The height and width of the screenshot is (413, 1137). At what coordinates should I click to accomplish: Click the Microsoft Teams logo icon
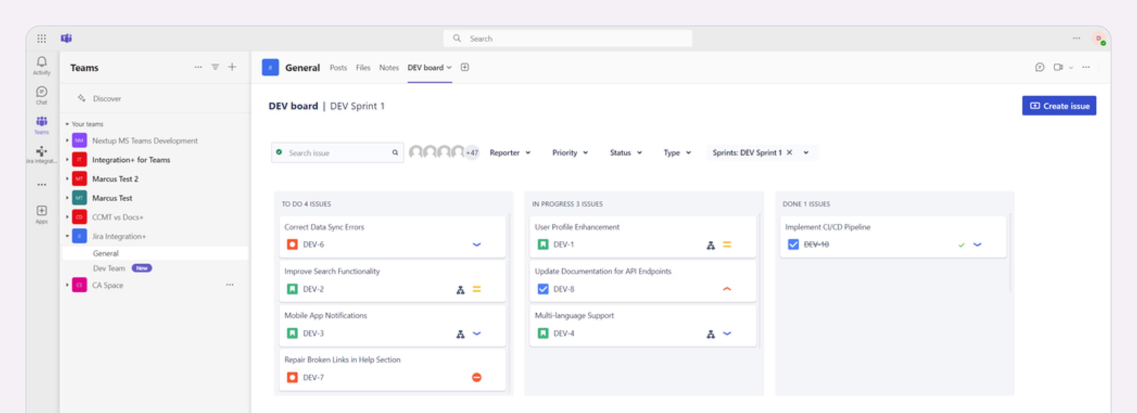pos(66,38)
